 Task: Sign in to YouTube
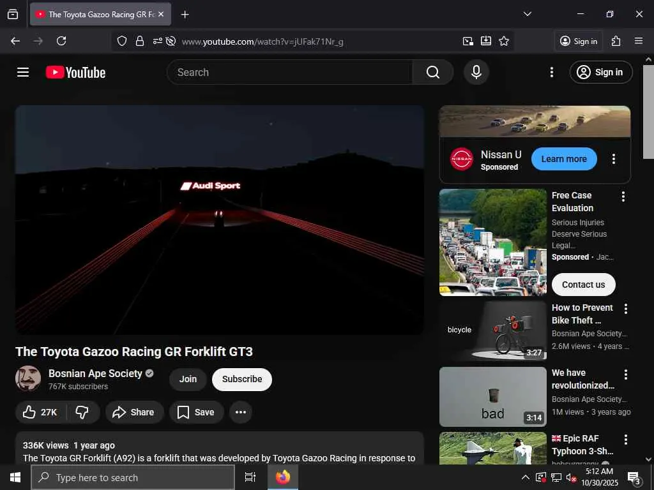point(601,72)
